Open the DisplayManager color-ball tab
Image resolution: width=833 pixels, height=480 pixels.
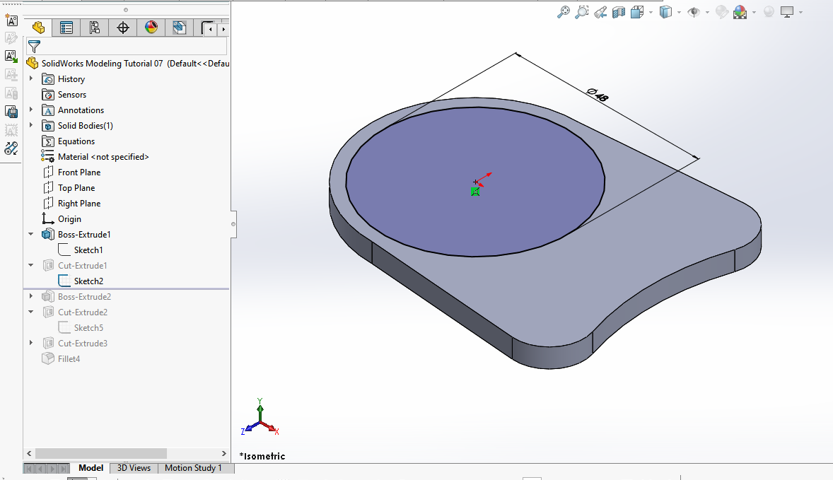pyautogui.click(x=151, y=28)
